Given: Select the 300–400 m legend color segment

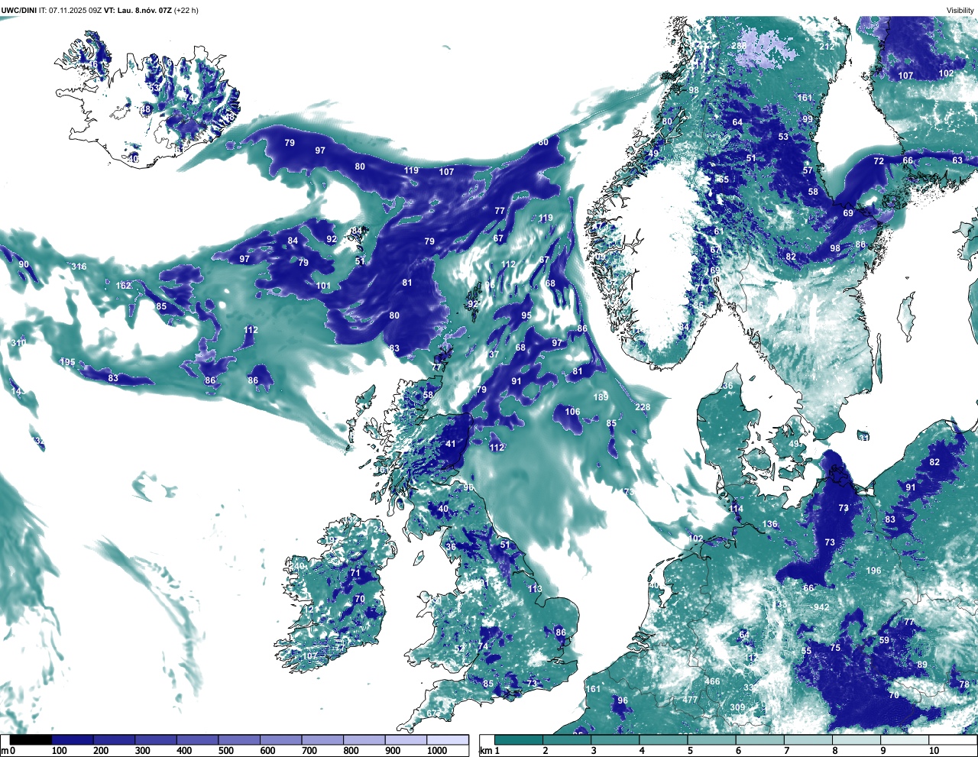Looking at the screenshot, I should point(156,739).
